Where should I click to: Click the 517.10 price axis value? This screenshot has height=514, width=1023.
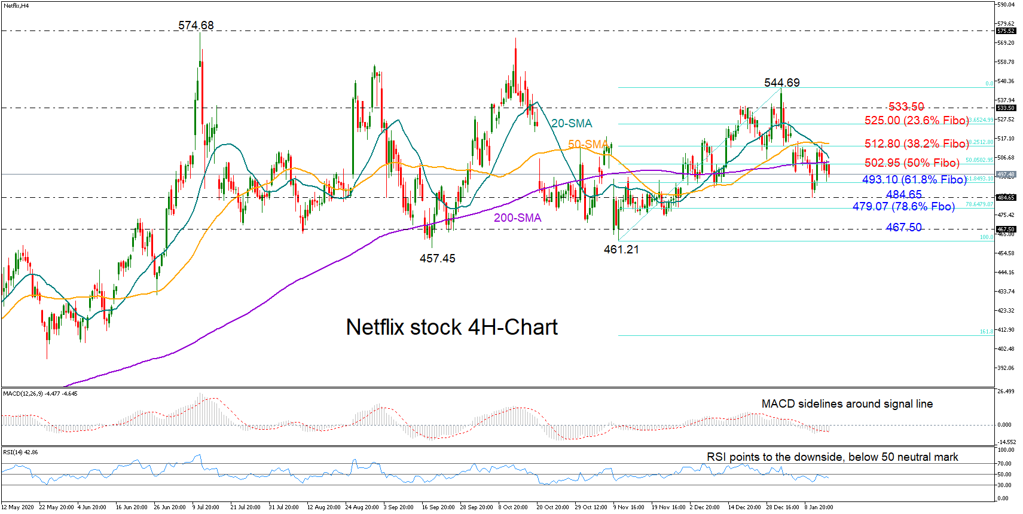coord(1006,139)
